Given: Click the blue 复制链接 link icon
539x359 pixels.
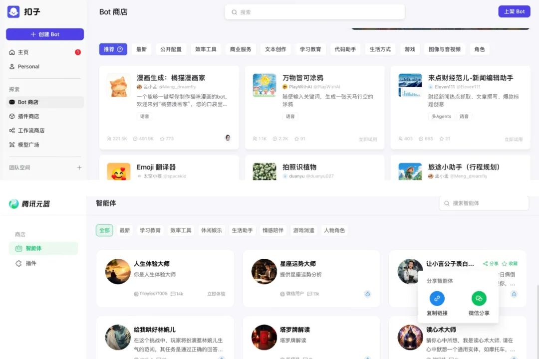Looking at the screenshot, I should pos(437,299).
